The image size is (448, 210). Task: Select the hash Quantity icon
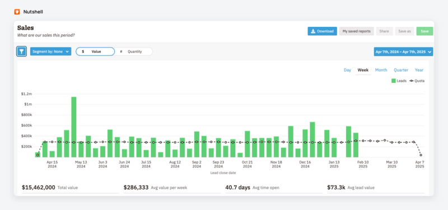click(121, 52)
